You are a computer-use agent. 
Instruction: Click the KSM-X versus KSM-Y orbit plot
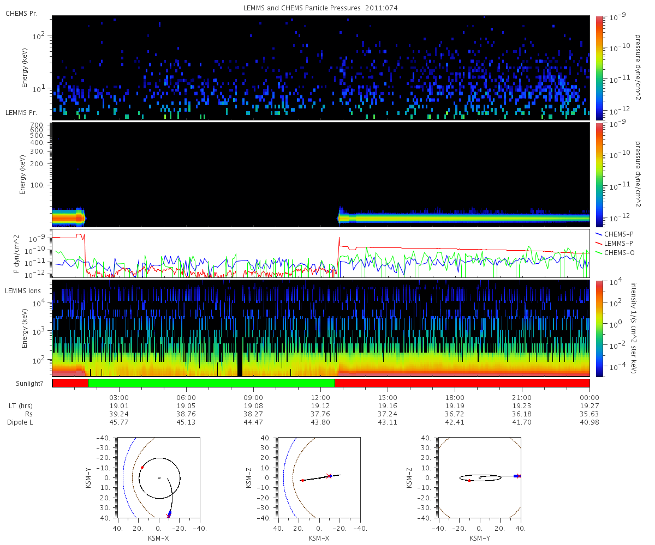(159, 478)
